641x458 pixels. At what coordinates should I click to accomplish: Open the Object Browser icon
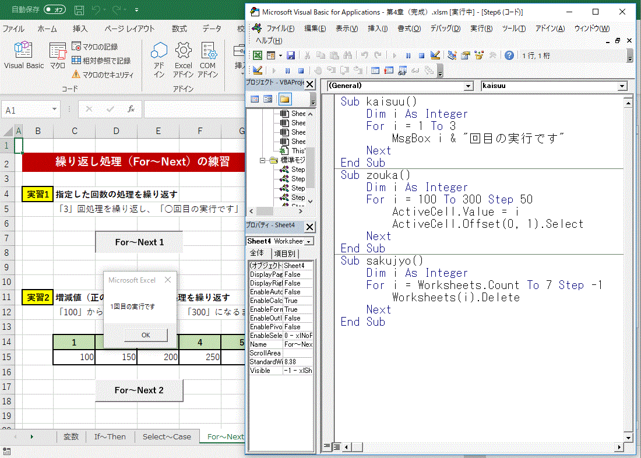[478, 55]
